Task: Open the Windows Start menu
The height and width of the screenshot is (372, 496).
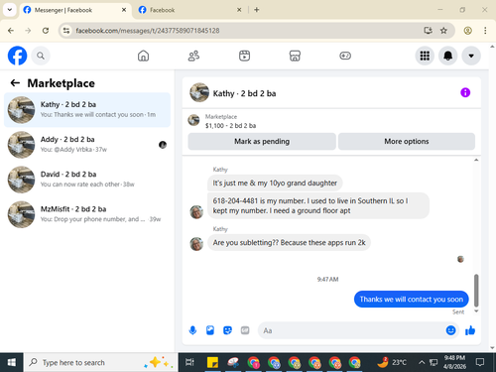Action: [11, 363]
